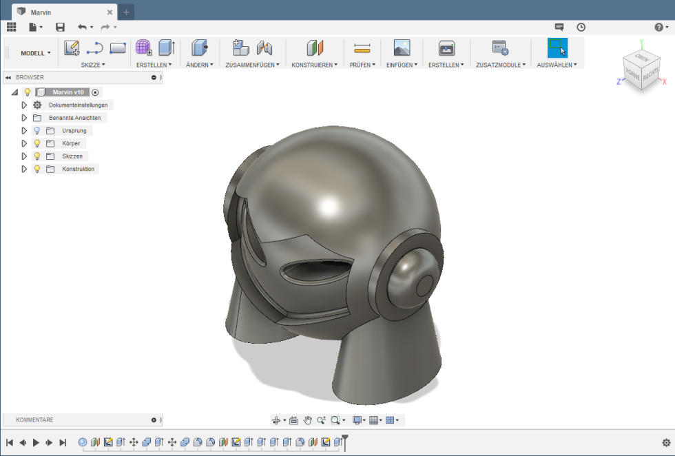Image resolution: width=675 pixels, height=456 pixels.
Task: Select the orbit navigation tool
Action: (276, 420)
